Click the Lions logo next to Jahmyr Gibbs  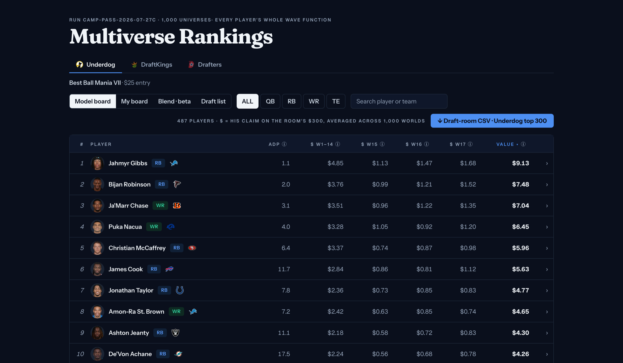pyautogui.click(x=174, y=163)
